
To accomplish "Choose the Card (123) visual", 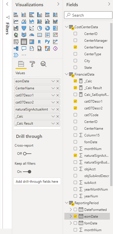I will tap(40, 35).
